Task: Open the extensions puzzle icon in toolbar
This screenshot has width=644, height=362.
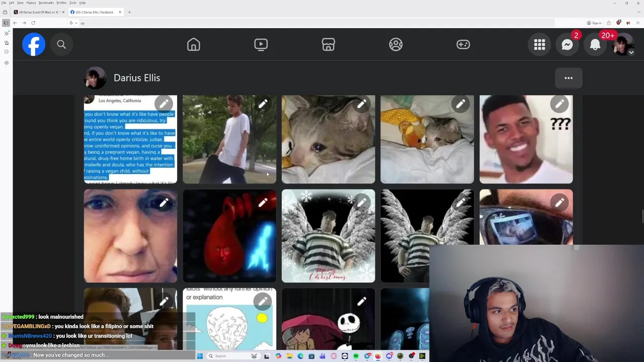Action: (x=608, y=23)
